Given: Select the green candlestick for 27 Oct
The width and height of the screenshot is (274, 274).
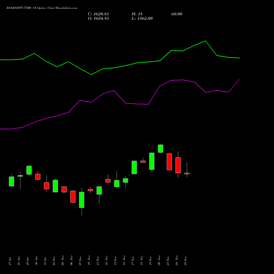Looking at the screenshot, I should pos(12,181).
